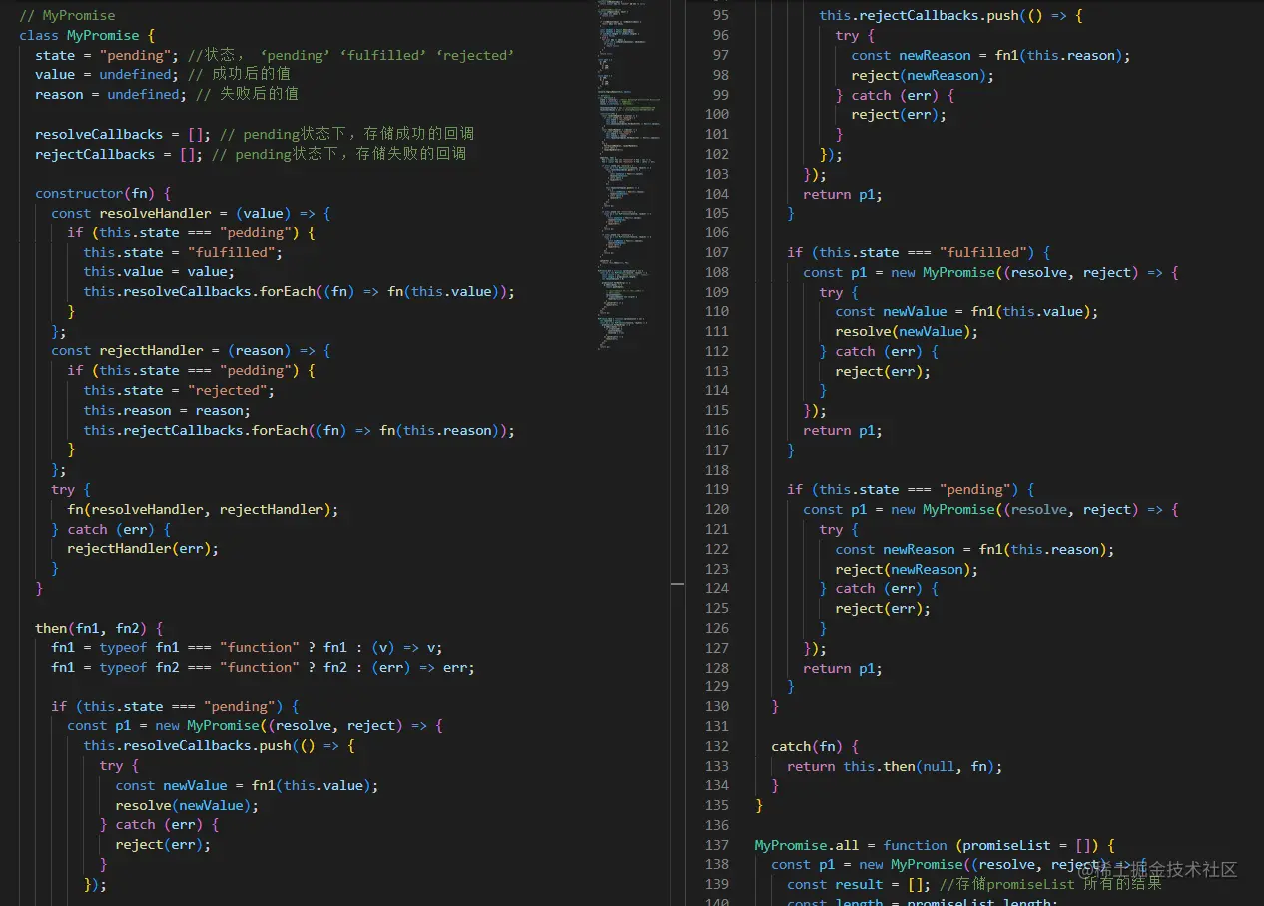
Task: Click the 'value = undefined;' line
Action: click(163, 75)
